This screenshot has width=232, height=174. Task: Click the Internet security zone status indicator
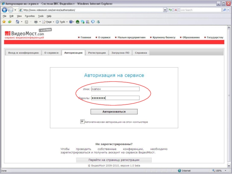pyautogui.click(x=184, y=171)
